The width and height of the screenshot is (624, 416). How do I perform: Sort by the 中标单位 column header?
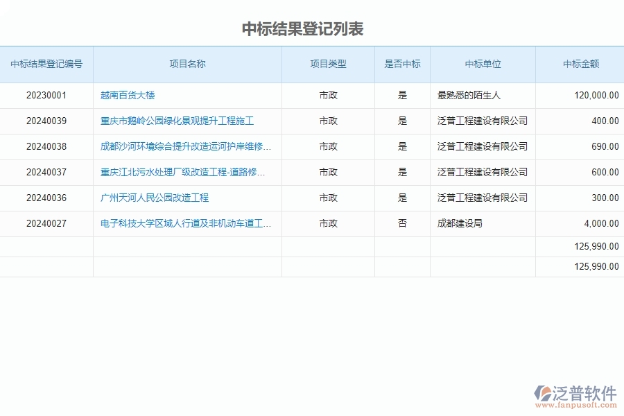(483, 64)
